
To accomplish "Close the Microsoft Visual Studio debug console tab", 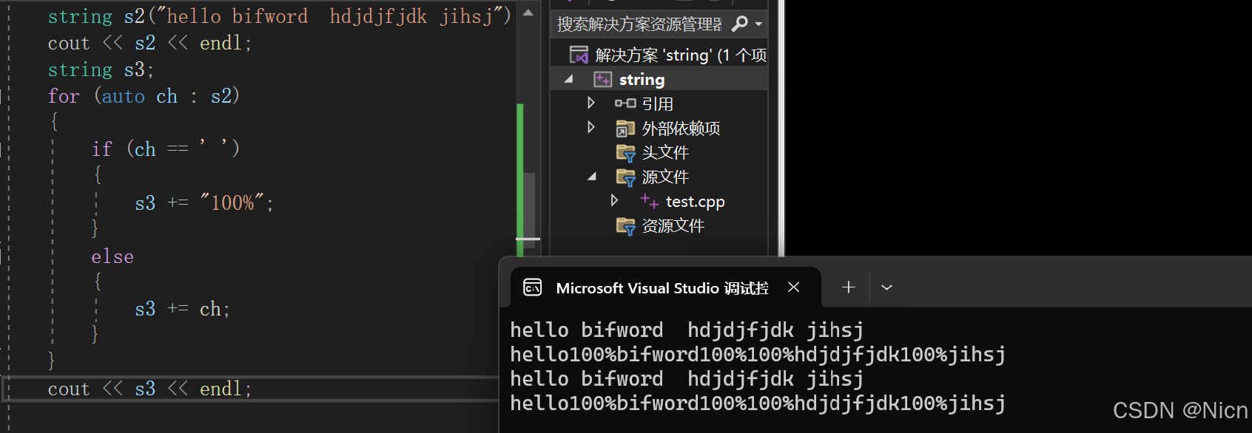I will click(x=793, y=287).
